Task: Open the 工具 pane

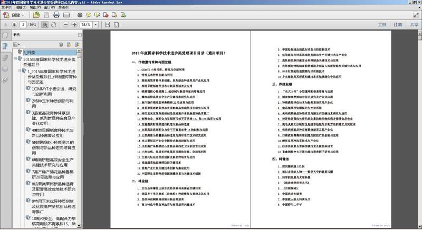Action: pos(382,25)
